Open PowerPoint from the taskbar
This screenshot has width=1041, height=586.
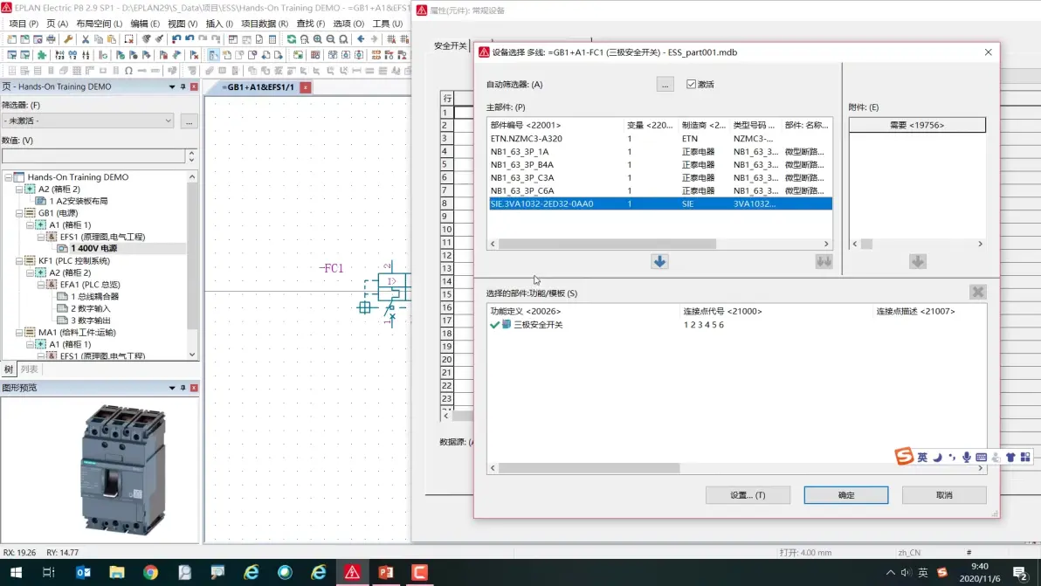coord(386,572)
